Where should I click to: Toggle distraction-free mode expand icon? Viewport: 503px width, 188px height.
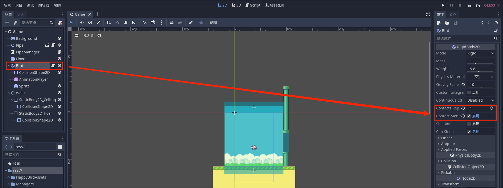428,14
